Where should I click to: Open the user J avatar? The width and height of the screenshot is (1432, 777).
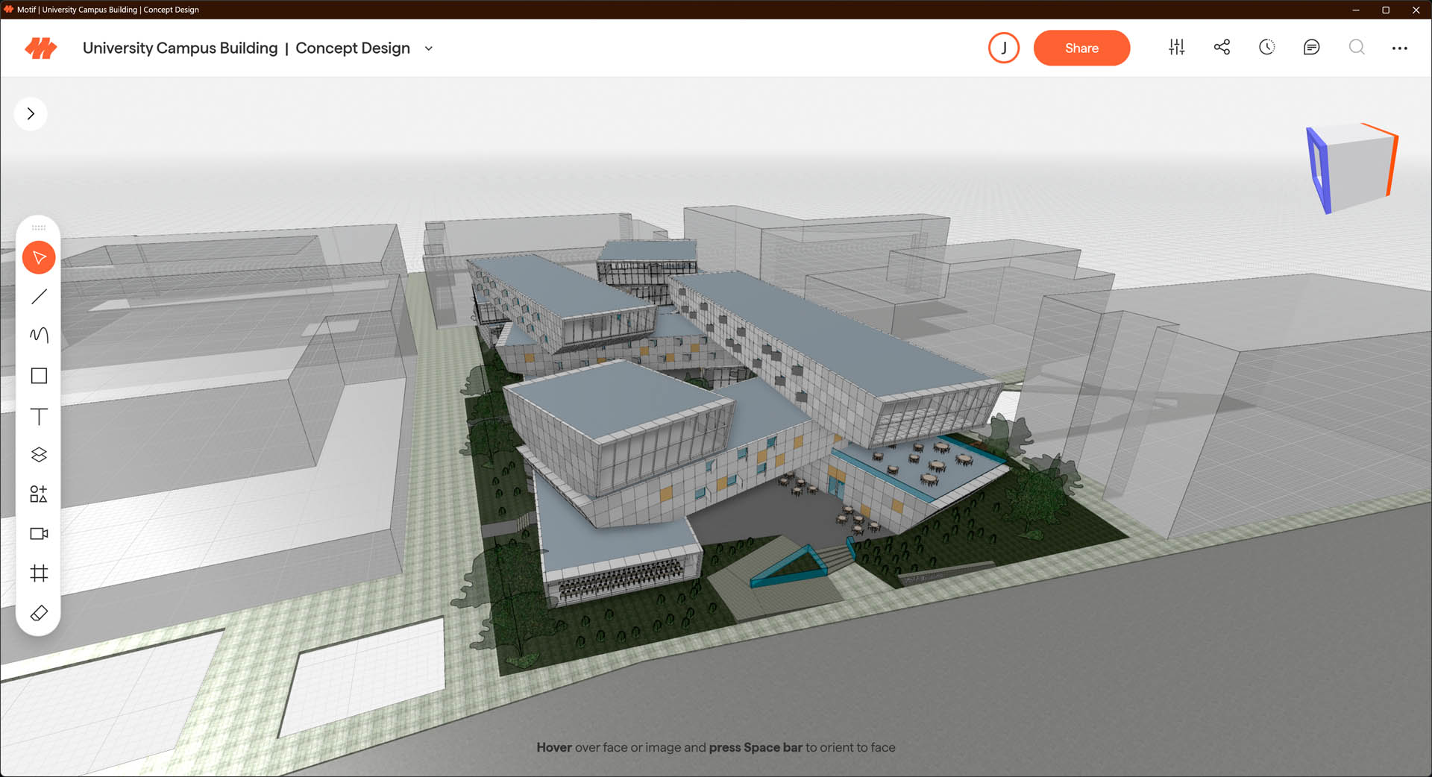pos(1003,48)
